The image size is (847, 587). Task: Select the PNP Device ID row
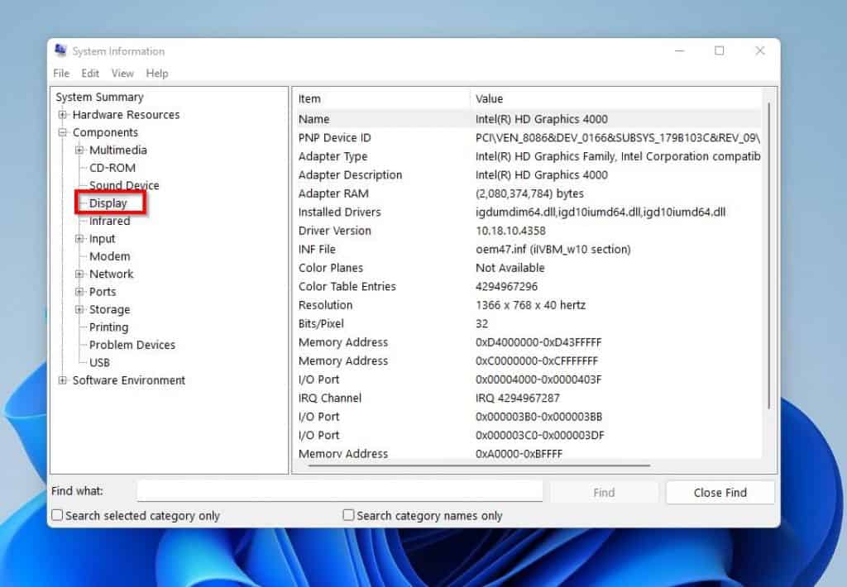coord(529,138)
